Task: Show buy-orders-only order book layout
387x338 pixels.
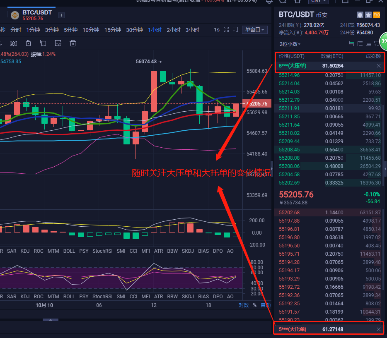Action: point(368,44)
